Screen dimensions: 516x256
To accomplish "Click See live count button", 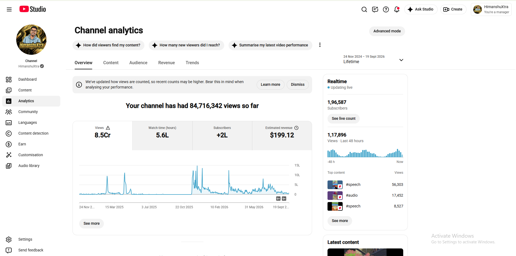I will pyautogui.click(x=343, y=118).
